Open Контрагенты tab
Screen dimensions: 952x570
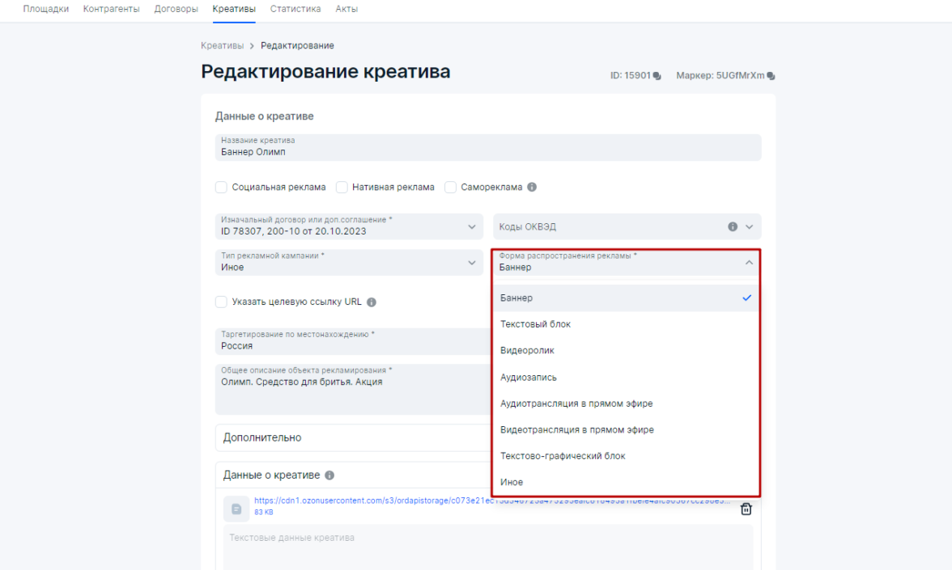111,9
